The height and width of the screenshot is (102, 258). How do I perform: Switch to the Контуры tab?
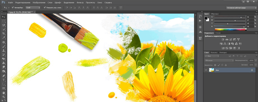point(223,52)
